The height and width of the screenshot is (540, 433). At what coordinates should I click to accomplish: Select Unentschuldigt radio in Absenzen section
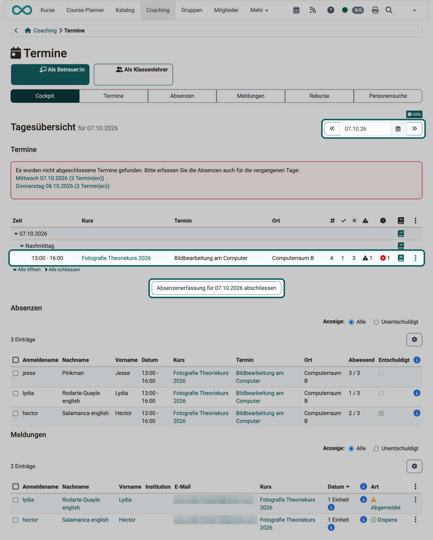(x=376, y=322)
